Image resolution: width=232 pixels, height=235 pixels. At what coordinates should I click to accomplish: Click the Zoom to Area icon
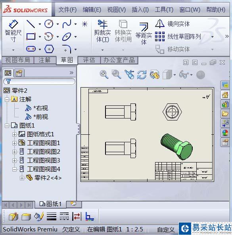coord(116,75)
